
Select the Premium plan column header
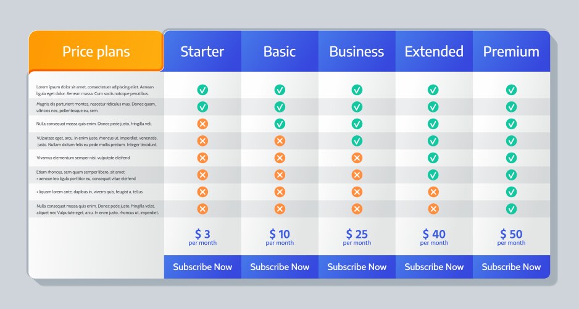511,51
